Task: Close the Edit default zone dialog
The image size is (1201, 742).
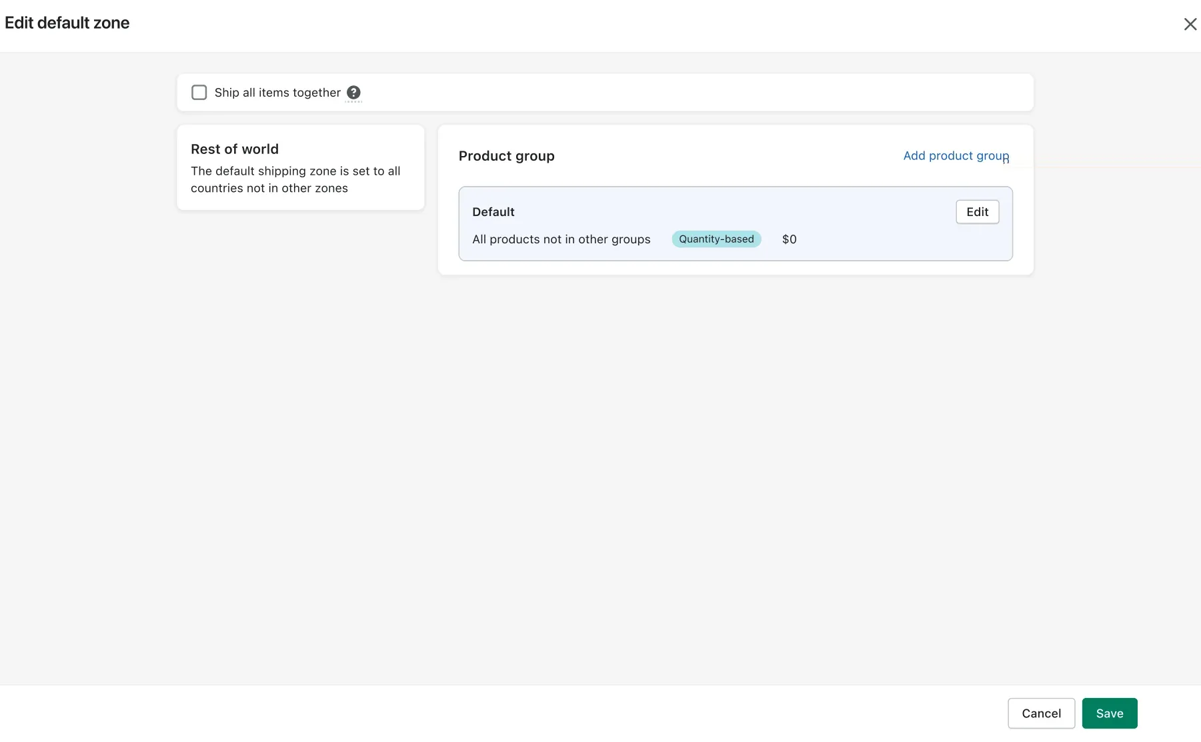Action: 1190,24
